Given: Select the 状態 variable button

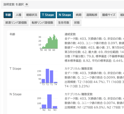Looking at the screenshot, I should point(77,23).
